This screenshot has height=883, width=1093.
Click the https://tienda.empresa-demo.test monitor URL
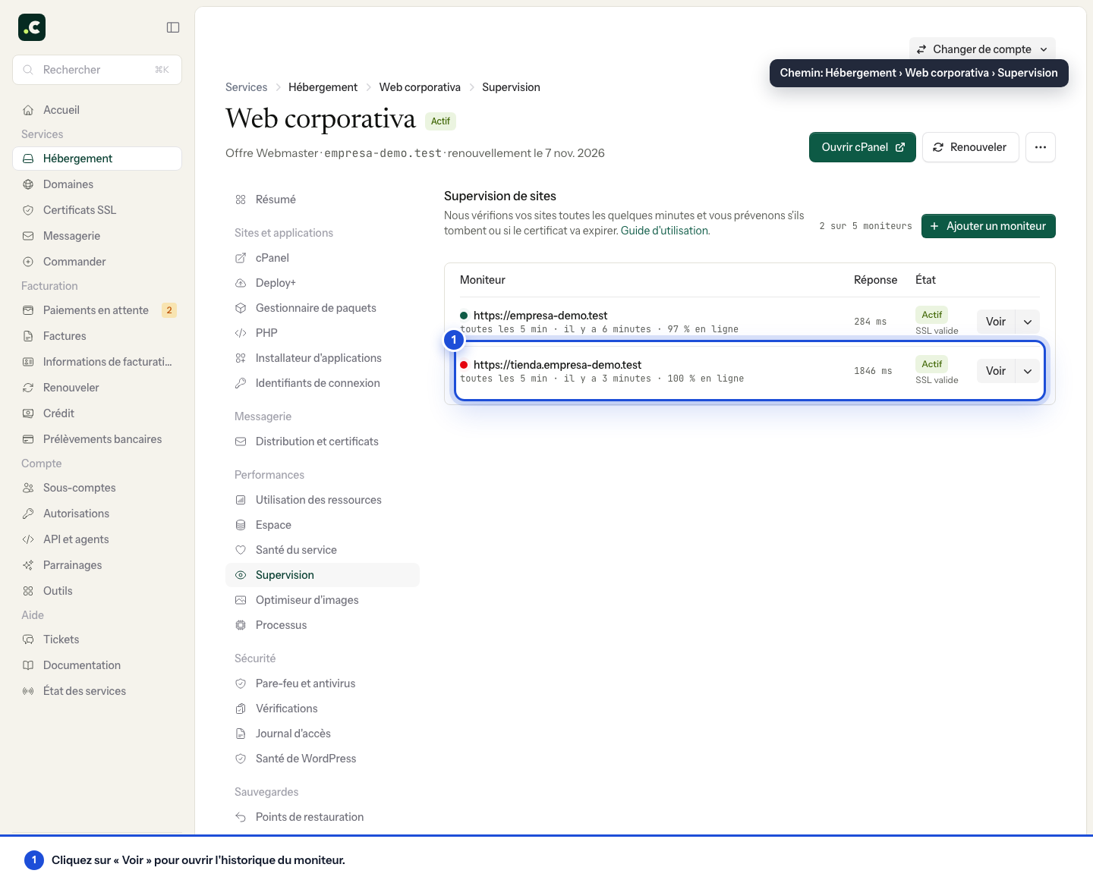557,365
